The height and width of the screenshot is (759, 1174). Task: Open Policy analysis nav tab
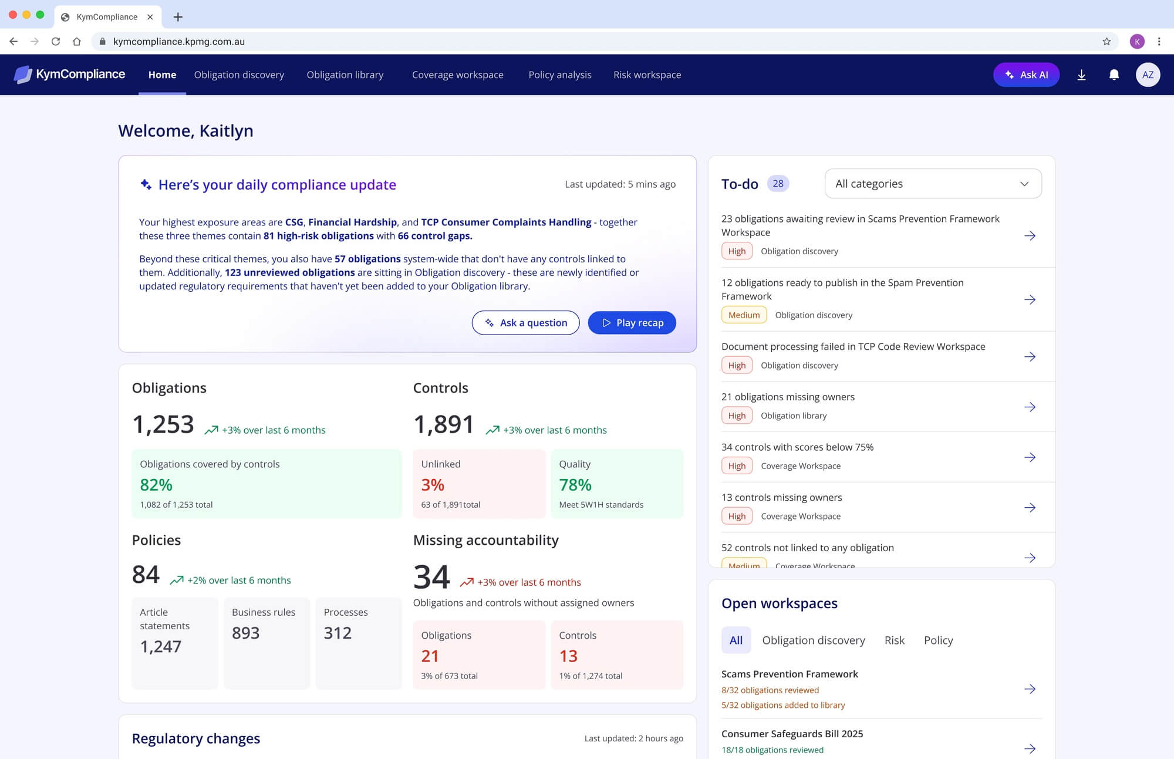[559, 75]
